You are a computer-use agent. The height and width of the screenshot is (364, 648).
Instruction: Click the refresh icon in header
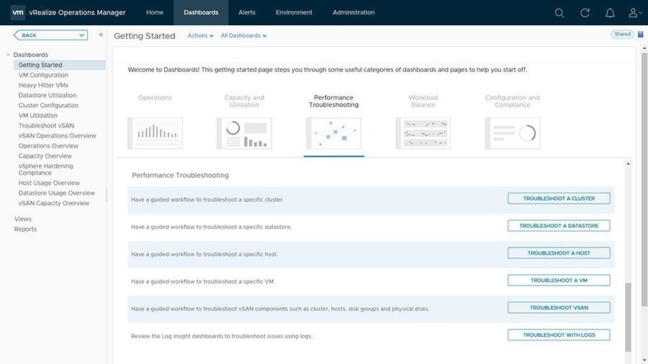[585, 13]
